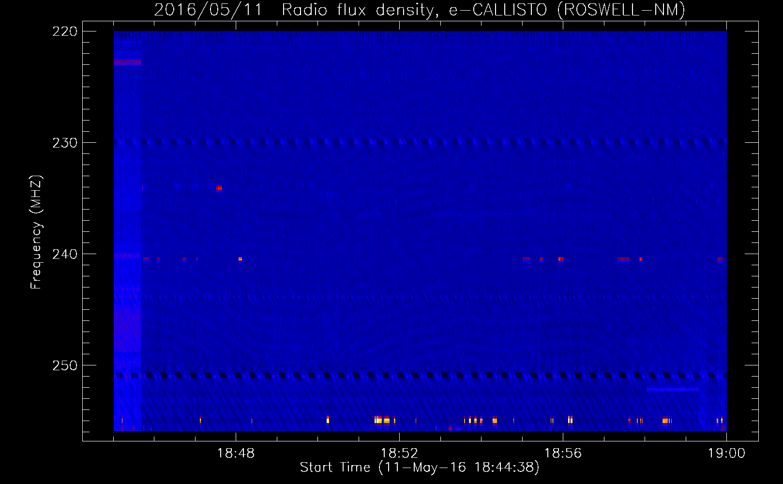This screenshot has width=783, height=484.
Task: Click the 19:00 time tick label
Action: click(726, 453)
